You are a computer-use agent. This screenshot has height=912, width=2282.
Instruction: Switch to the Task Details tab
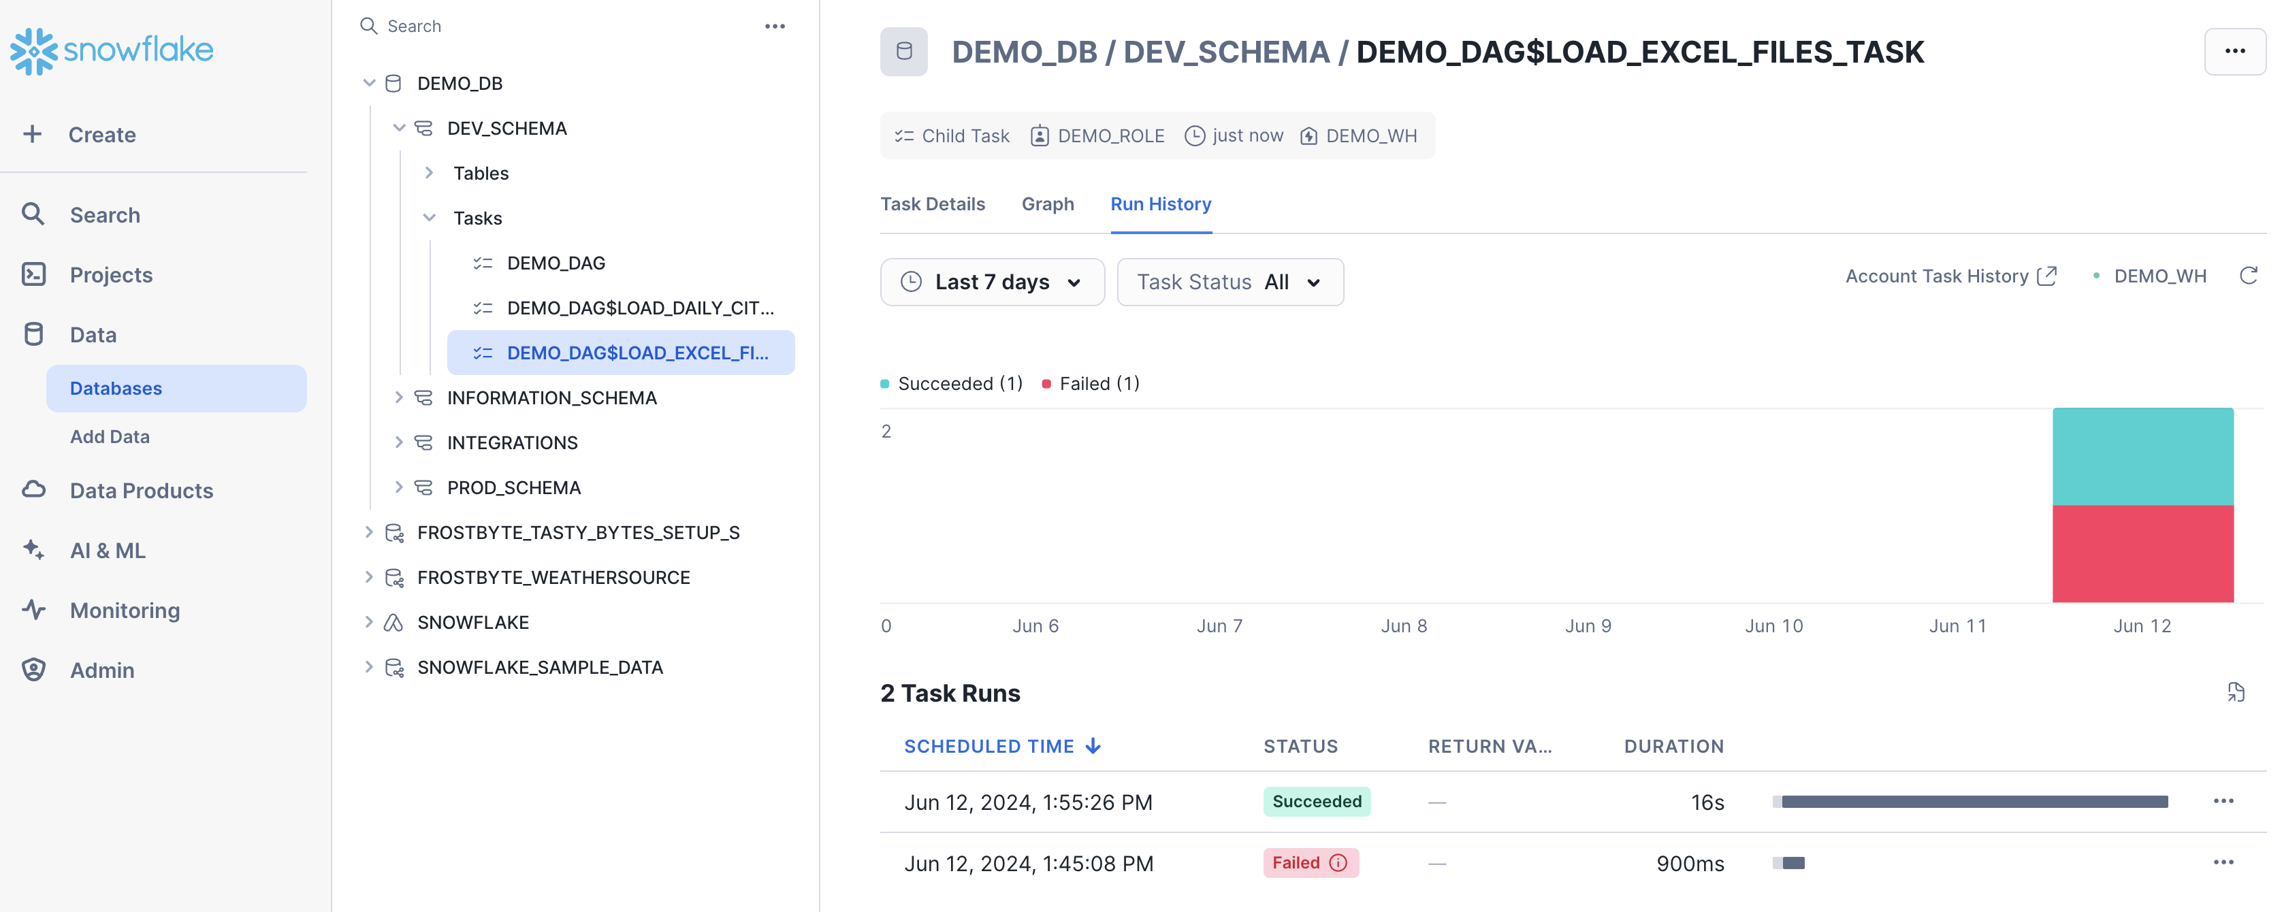(x=932, y=205)
